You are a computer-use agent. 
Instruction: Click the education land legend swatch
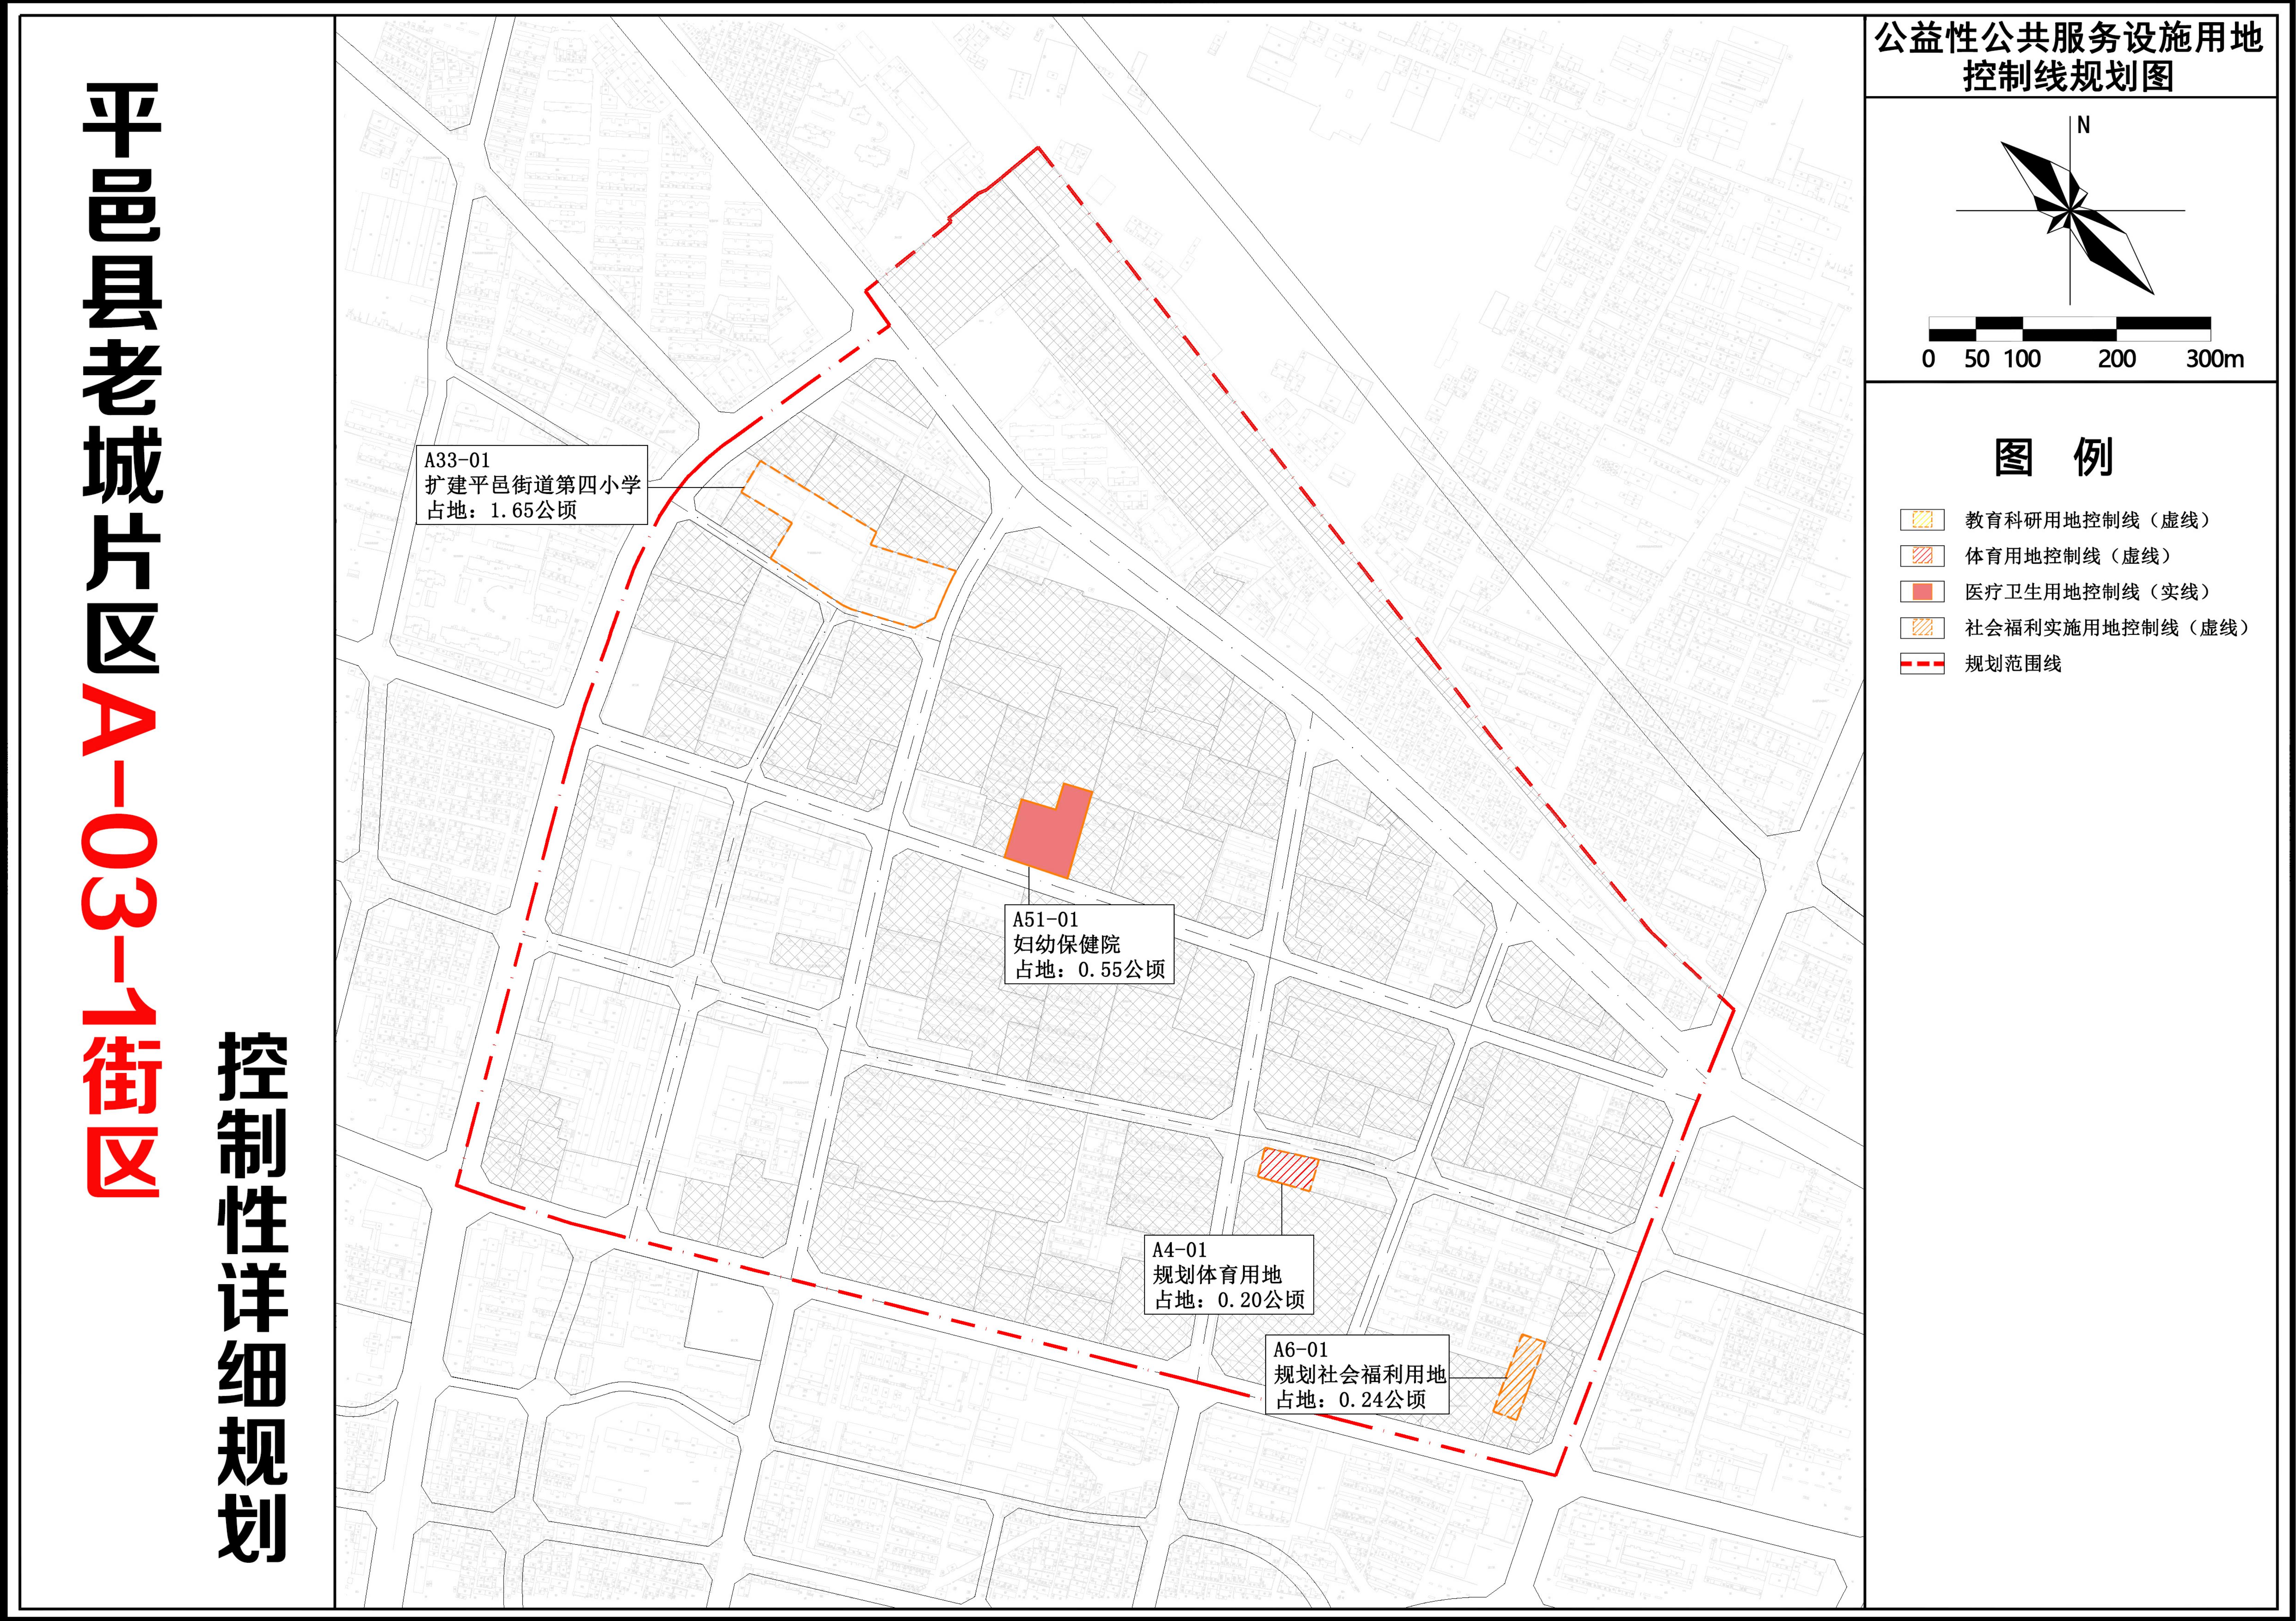[1922, 520]
